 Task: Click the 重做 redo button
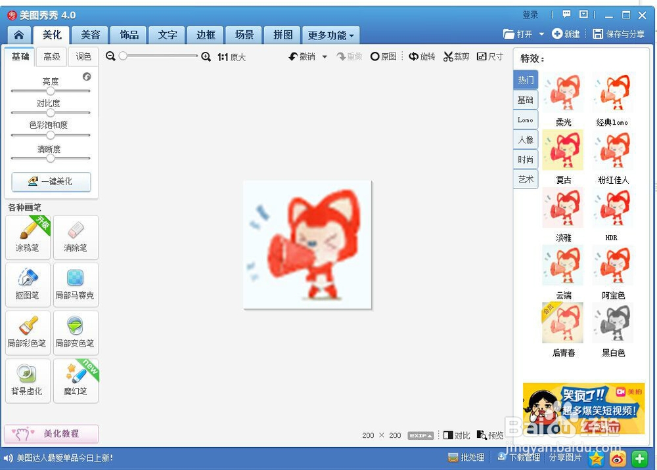pyautogui.click(x=350, y=56)
